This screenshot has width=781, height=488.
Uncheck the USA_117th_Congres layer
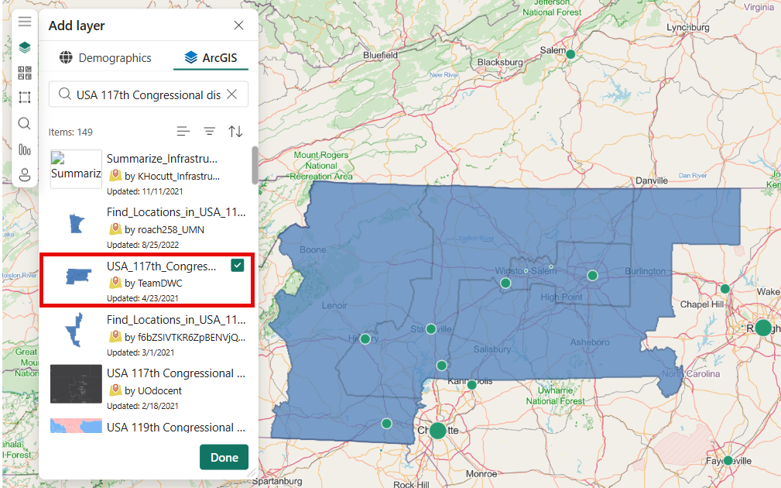coord(237,266)
